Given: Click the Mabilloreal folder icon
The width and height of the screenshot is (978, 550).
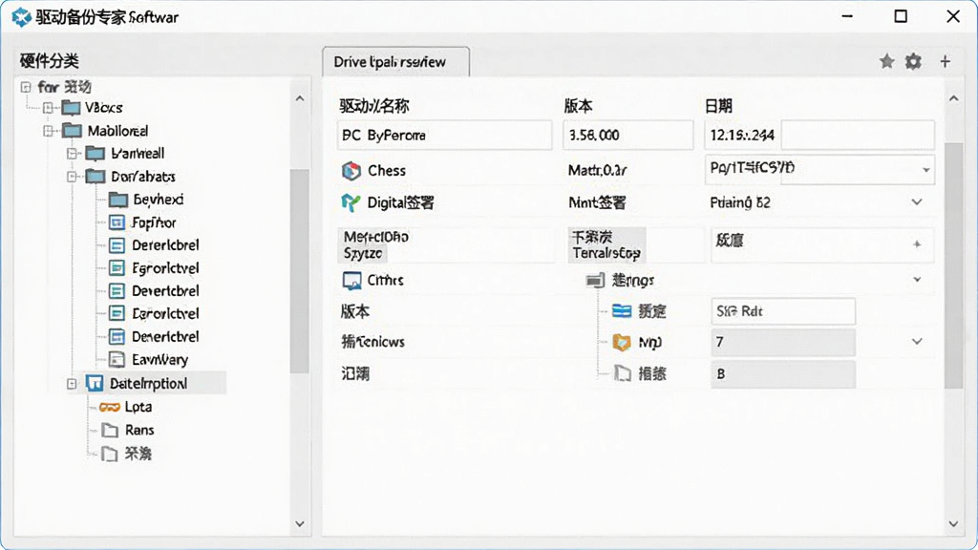Looking at the screenshot, I should click(73, 131).
